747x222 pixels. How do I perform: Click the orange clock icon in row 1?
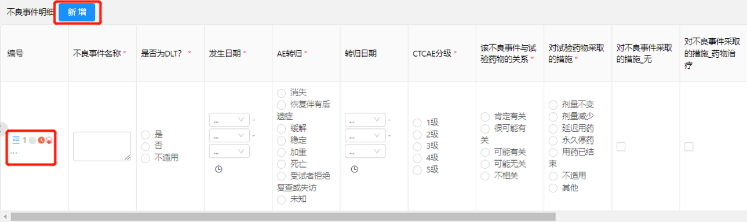click(x=41, y=140)
